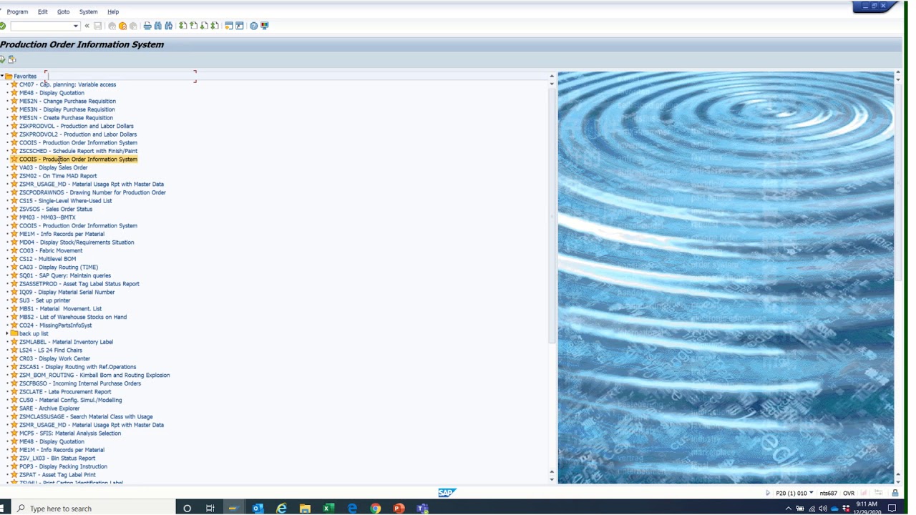Click the green Back arrow icon
916x515 pixels.
(112, 26)
